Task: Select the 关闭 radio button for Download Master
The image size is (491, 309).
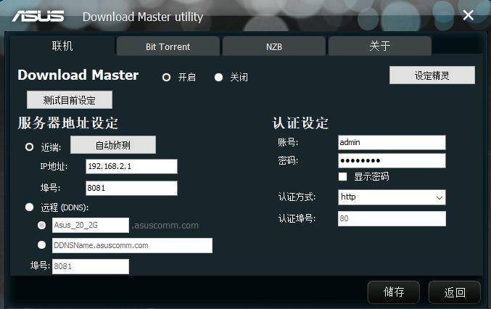Action: point(218,77)
